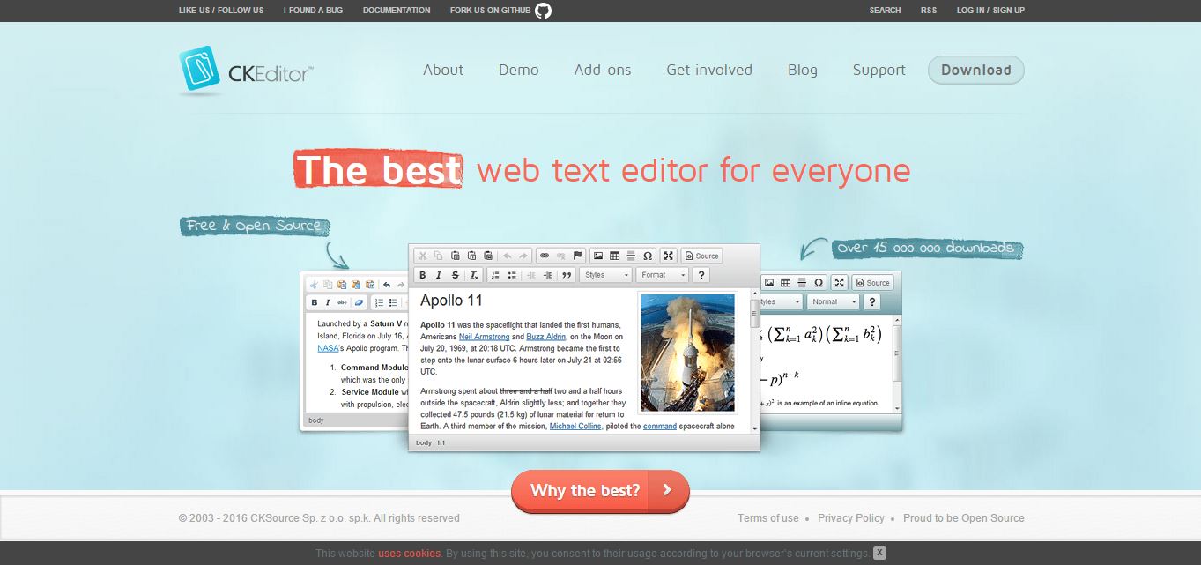Click Blockquote icon in center editor
This screenshot has height=565, width=1201.
[567, 275]
